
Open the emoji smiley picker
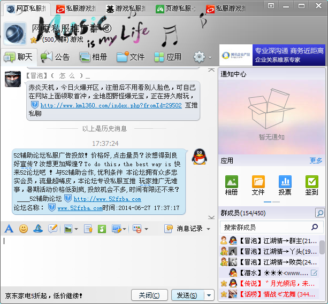click(24, 229)
